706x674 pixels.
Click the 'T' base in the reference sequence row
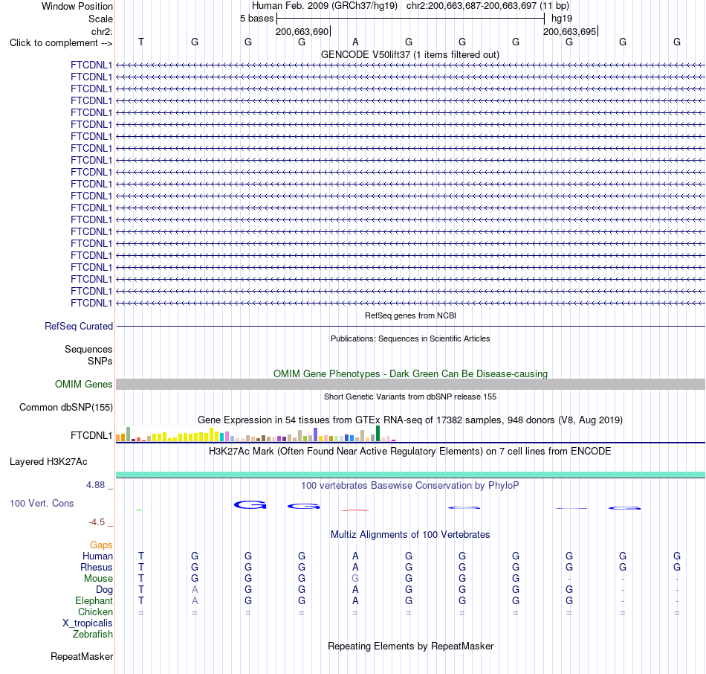(x=141, y=42)
